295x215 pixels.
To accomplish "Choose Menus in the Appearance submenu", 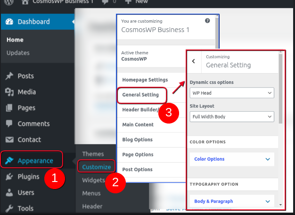I will coord(91,193).
